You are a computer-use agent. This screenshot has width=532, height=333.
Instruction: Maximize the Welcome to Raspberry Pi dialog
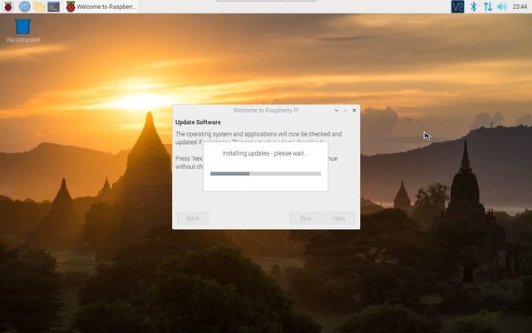click(345, 111)
